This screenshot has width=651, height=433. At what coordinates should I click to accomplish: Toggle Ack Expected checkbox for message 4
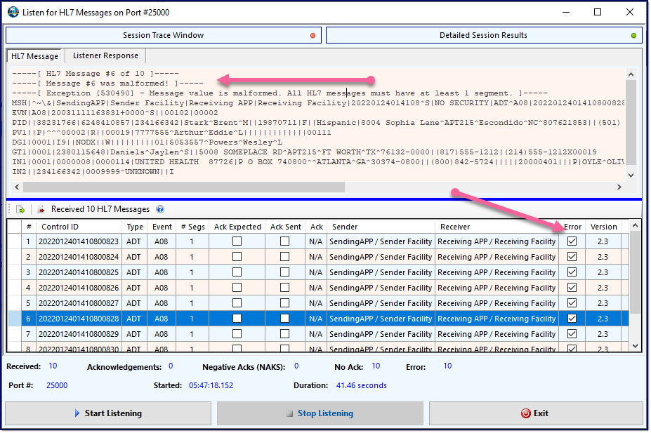click(x=237, y=288)
